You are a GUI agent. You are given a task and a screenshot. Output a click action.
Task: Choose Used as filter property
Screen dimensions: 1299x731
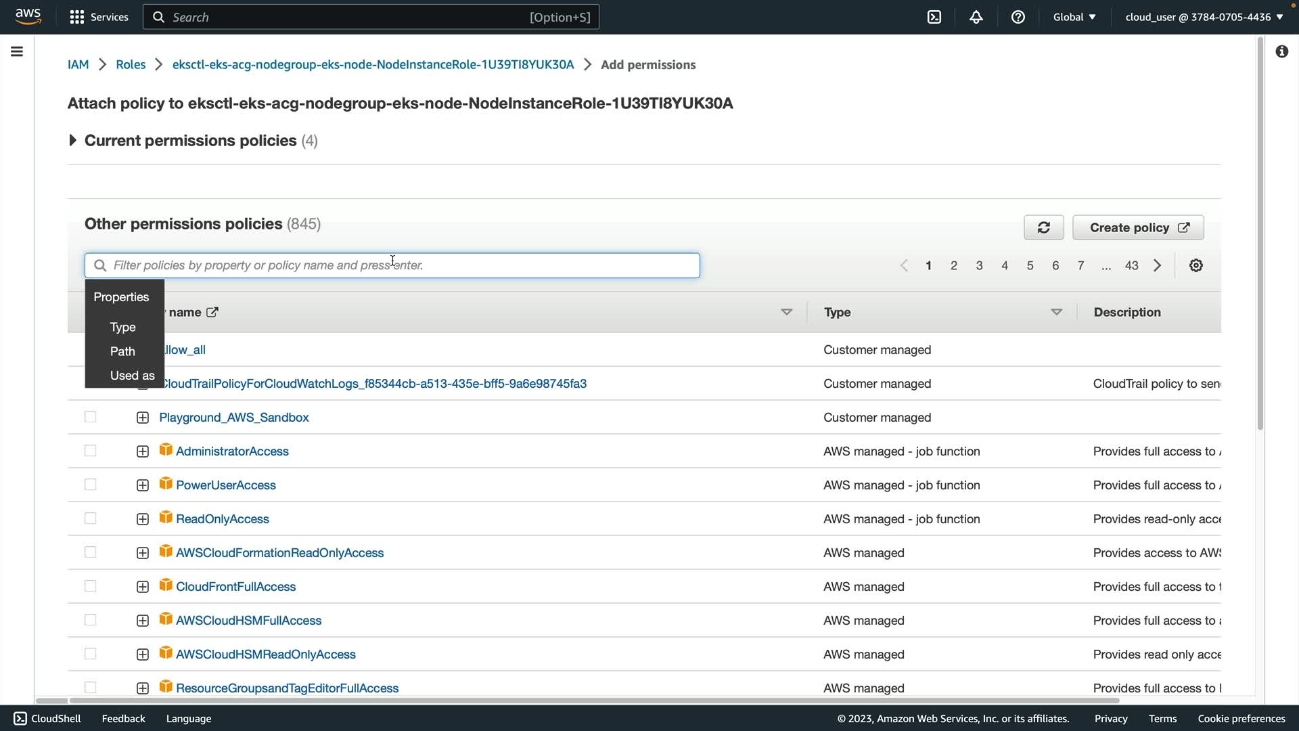(x=132, y=376)
